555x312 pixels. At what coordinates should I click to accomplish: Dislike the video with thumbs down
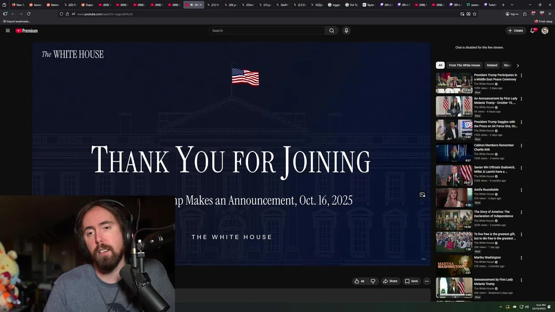pos(373,281)
